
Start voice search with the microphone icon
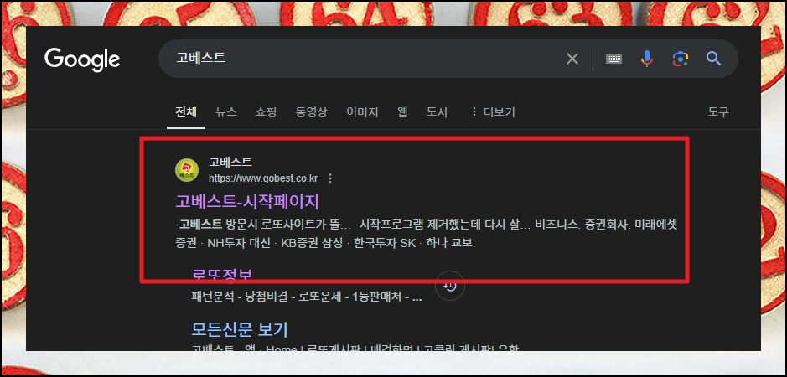coord(647,59)
